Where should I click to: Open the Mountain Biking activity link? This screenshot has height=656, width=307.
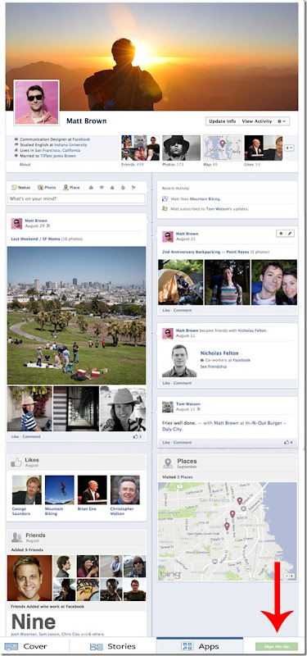(205, 198)
